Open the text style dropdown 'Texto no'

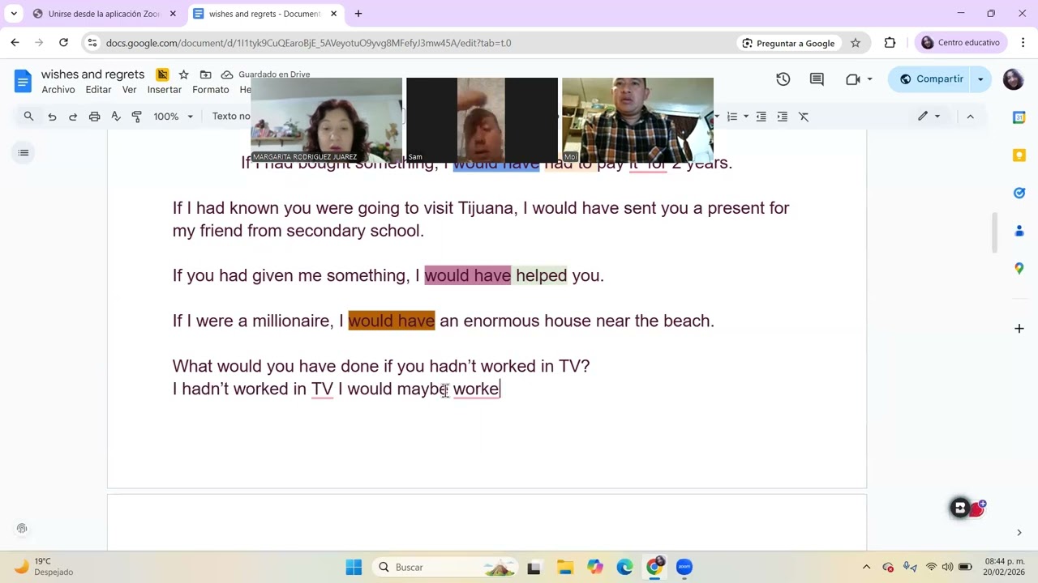click(x=231, y=117)
